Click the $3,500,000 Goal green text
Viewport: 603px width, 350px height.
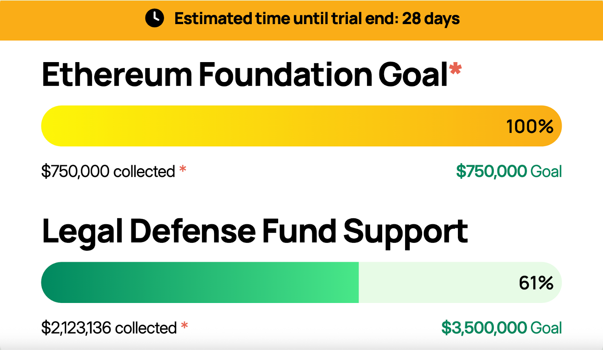(502, 328)
